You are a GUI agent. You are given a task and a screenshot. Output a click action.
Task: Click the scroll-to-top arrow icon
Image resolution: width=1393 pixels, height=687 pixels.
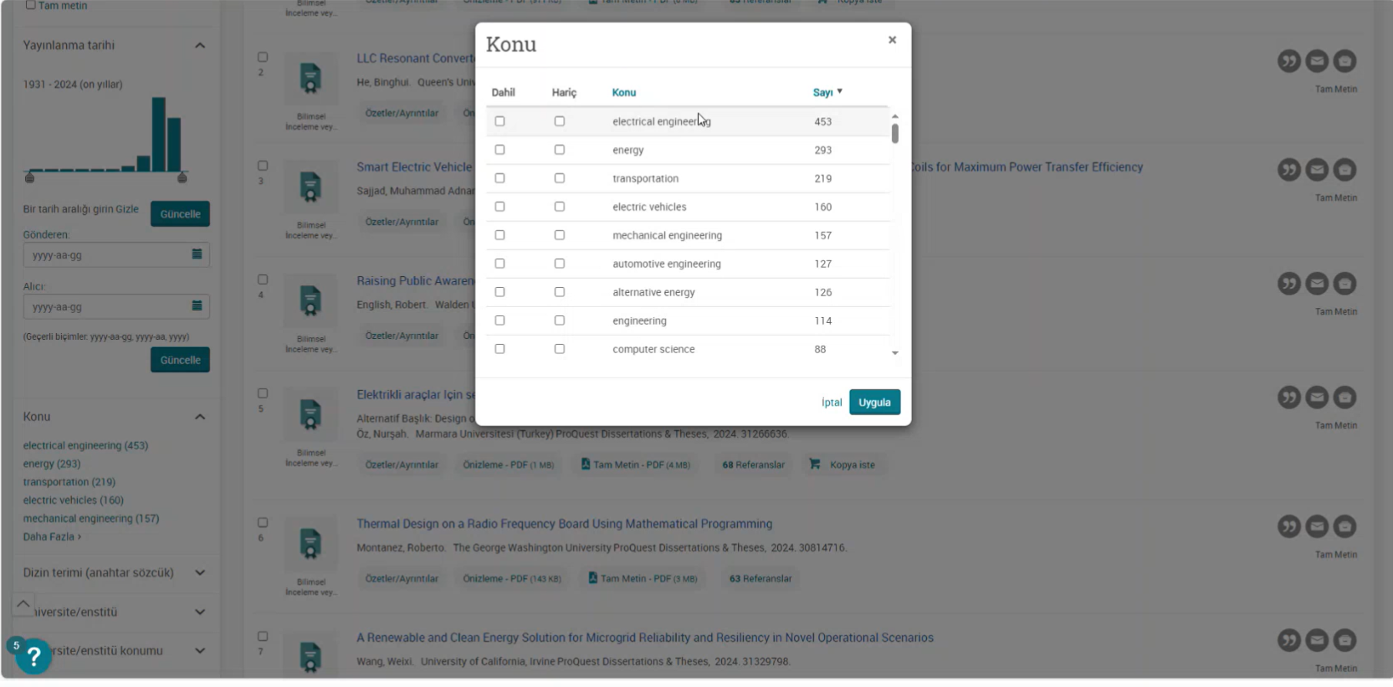click(23, 603)
